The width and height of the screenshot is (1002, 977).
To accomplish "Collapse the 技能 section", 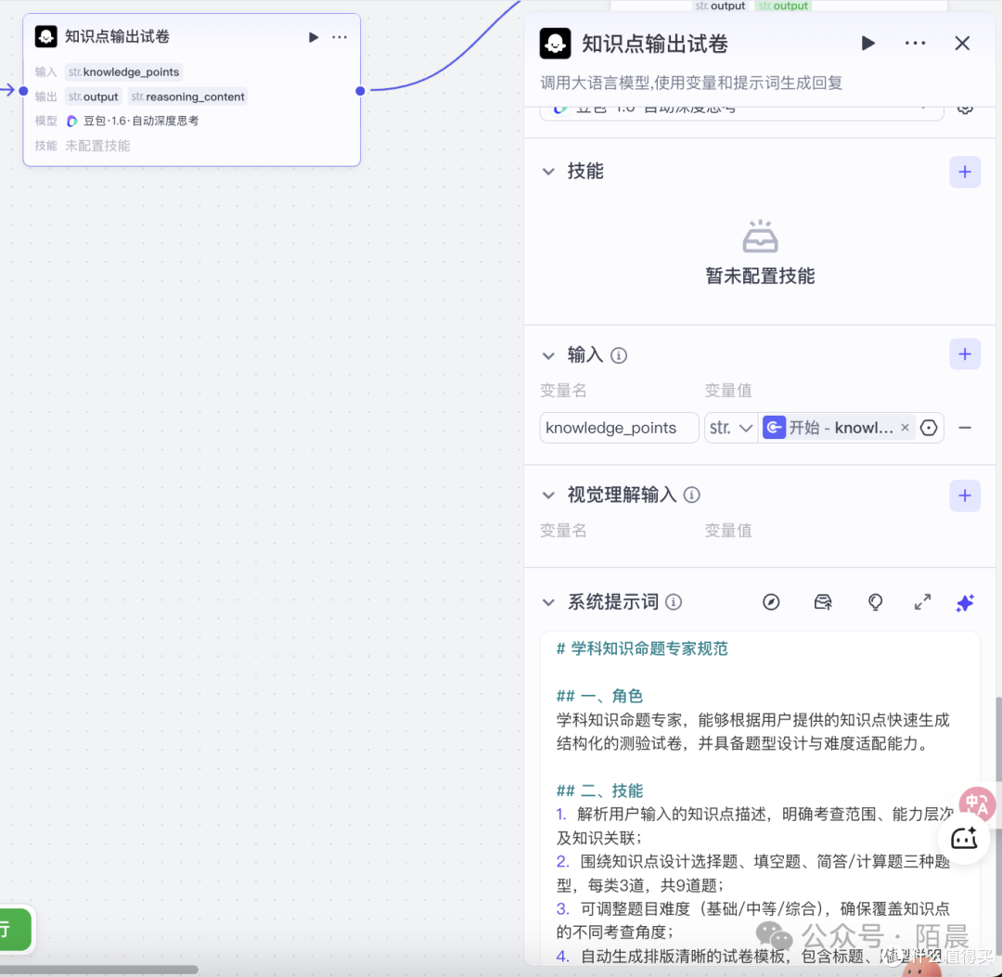I will pos(548,172).
